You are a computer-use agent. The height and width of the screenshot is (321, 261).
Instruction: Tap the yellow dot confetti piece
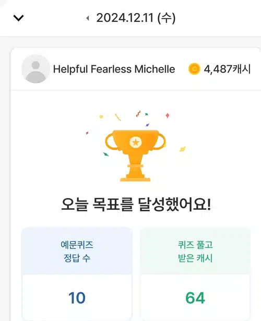[101, 117]
